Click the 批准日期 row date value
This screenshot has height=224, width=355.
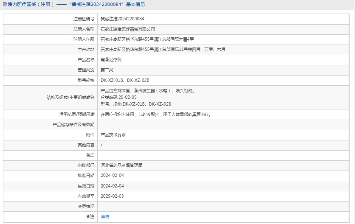click(112, 176)
